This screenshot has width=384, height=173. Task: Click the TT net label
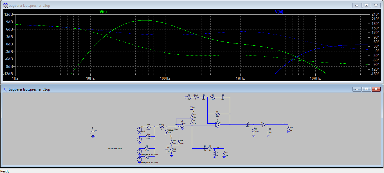(x=283, y=123)
